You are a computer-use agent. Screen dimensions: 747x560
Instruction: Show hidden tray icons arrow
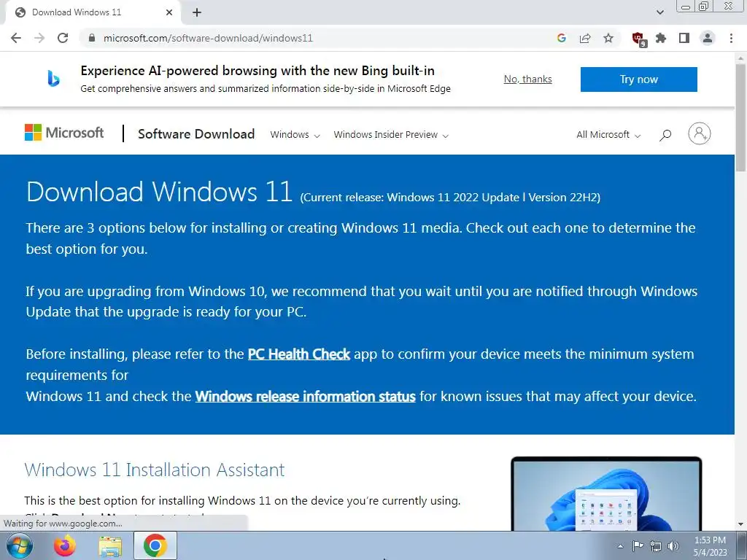[620, 546]
